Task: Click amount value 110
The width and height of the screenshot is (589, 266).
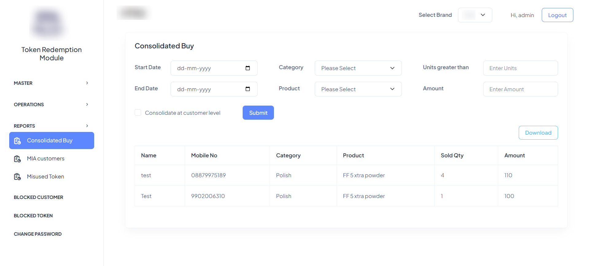Action: [x=508, y=175]
